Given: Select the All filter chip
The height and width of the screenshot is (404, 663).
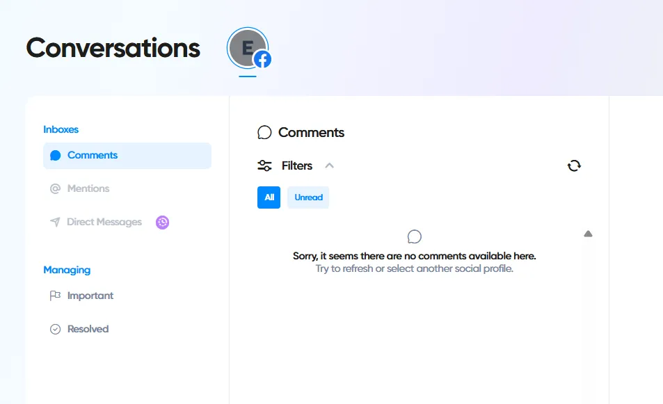Looking at the screenshot, I should click(x=269, y=197).
